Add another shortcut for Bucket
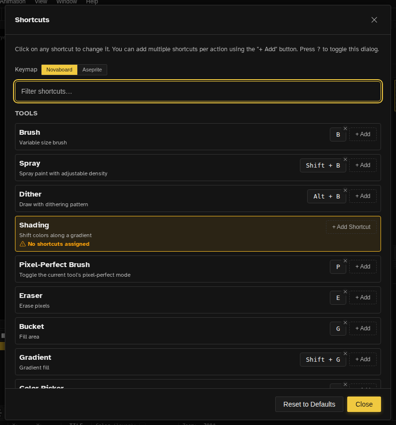This screenshot has height=425, width=396. 363,328
